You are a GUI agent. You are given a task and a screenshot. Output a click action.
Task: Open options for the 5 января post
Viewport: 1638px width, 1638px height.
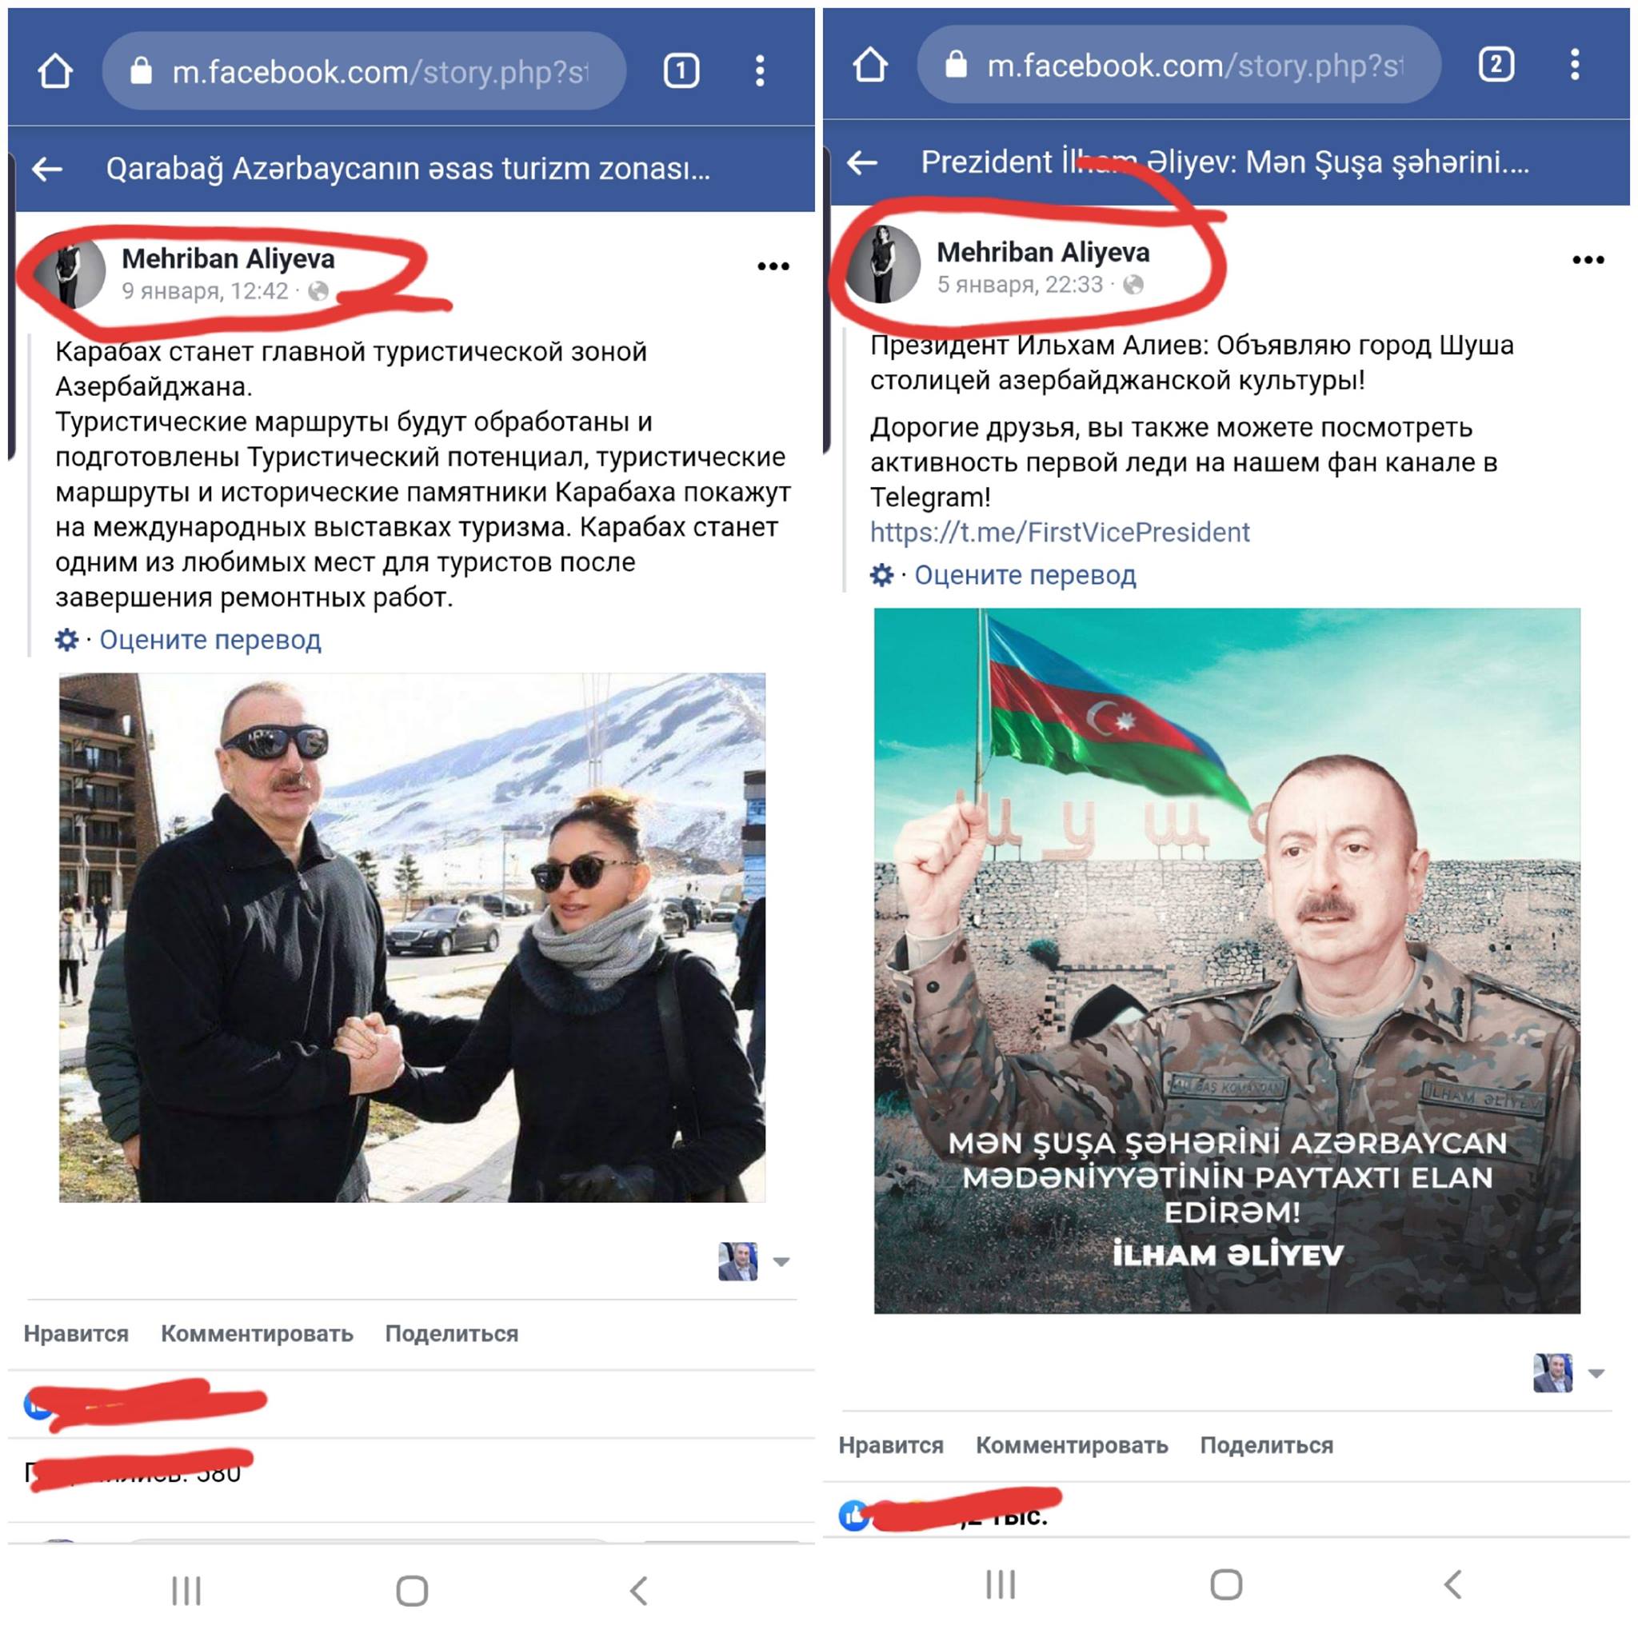pos(1588,259)
